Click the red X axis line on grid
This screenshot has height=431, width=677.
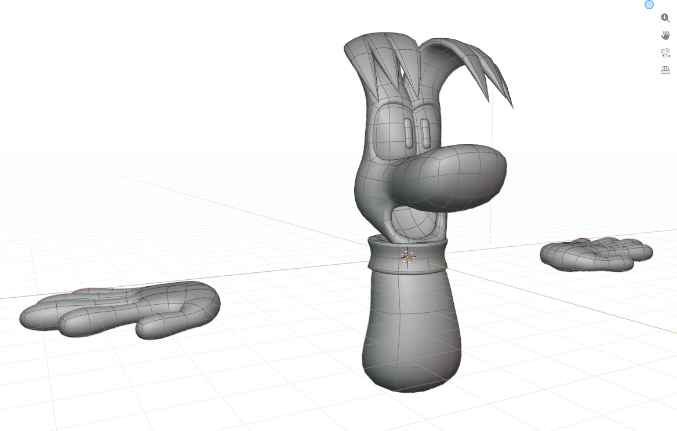(290, 270)
